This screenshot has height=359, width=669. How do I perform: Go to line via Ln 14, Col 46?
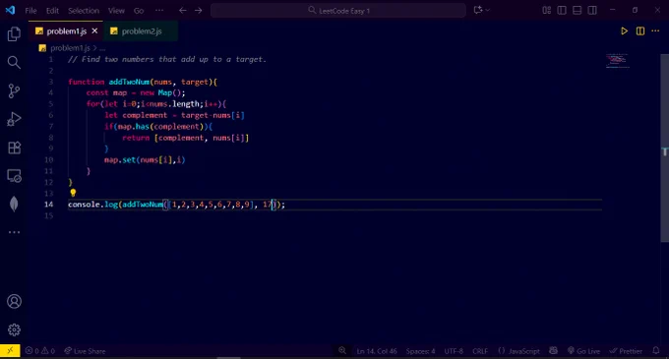tap(377, 351)
